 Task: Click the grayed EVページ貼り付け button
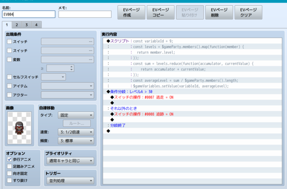190,13
